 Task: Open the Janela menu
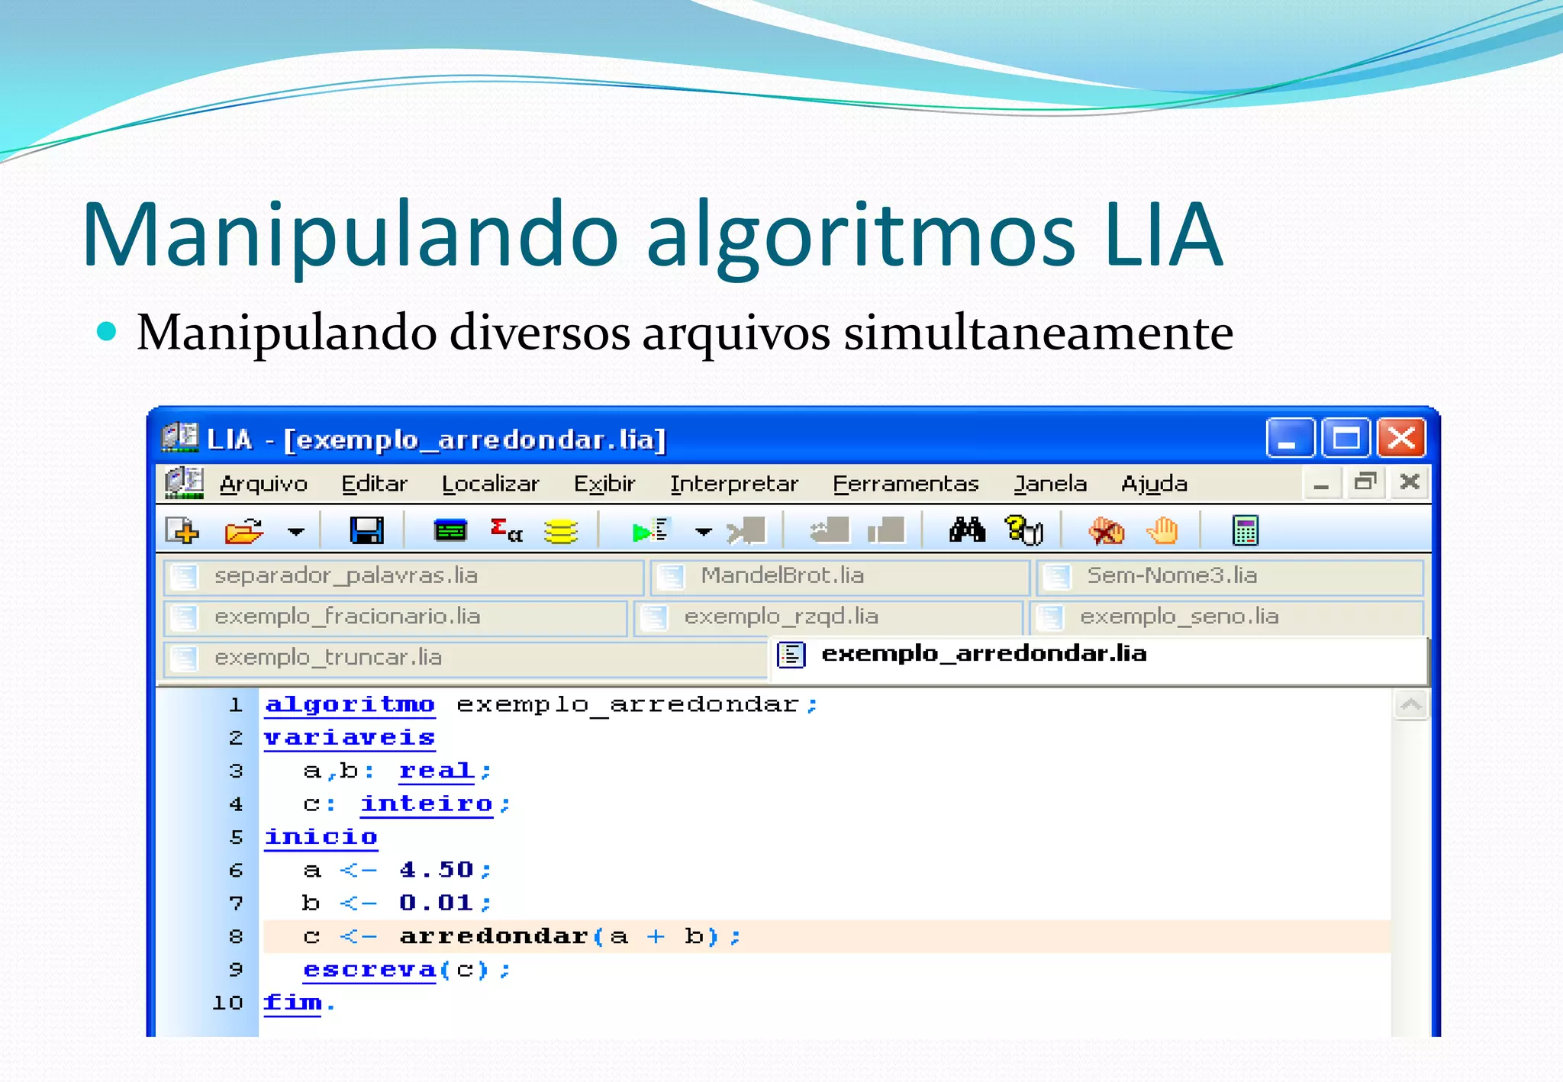click(1050, 484)
